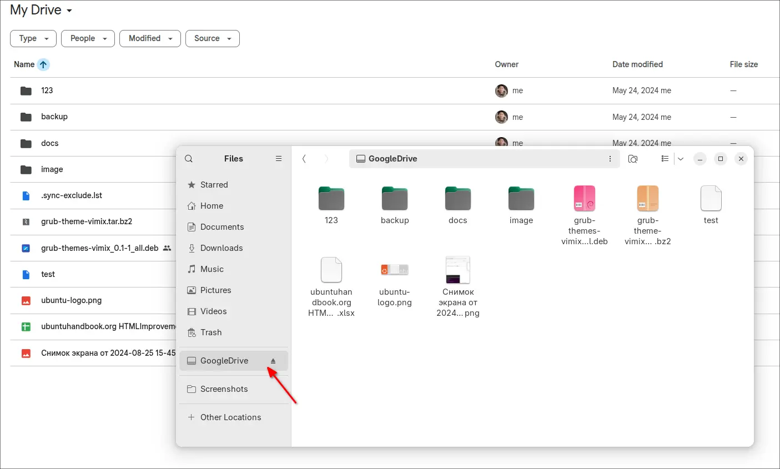Image resolution: width=780 pixels, height=469 pixels.
Task: Expand the Type filter dropdown
Action: (33, 38)
